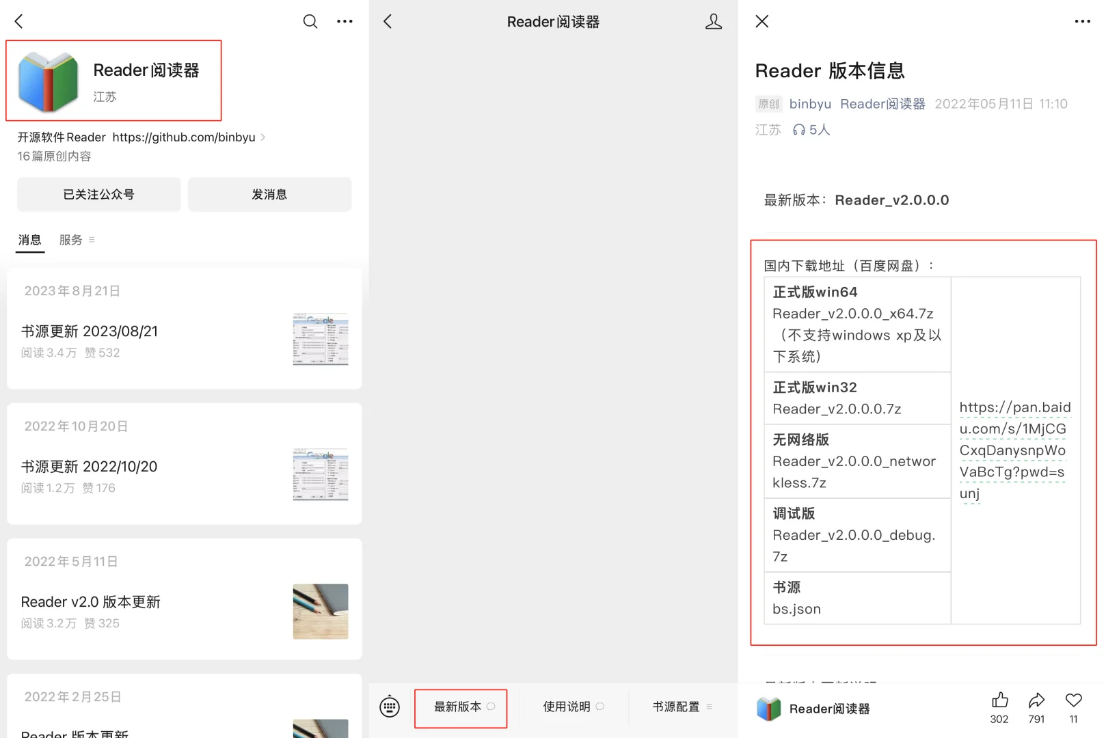
Task: Tap the heart 在看 icon
Action: (1074, 700)
